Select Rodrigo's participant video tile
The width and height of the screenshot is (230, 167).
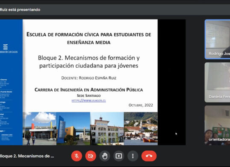[x=217, y=39]
